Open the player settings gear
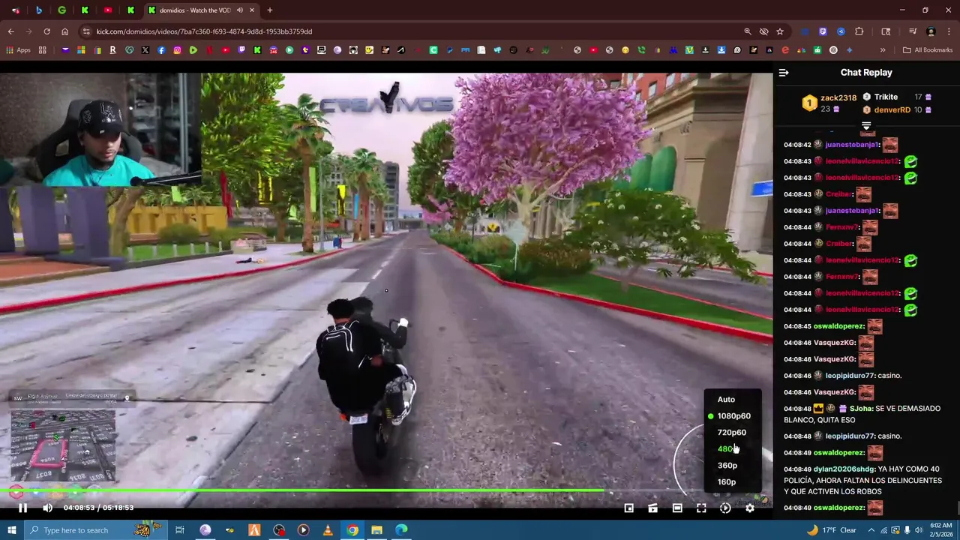The width and height of the screenshot is (960, 540). pos(749,508)
